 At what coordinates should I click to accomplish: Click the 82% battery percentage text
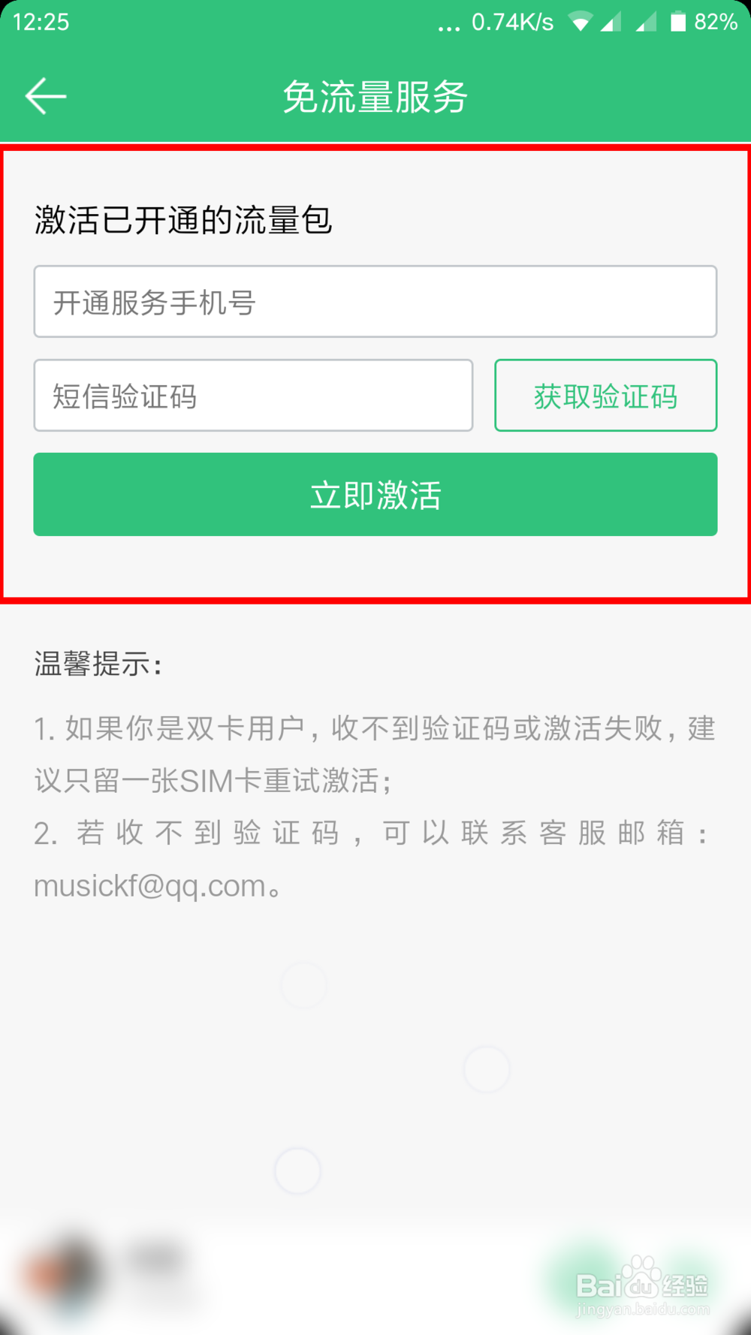click(716, 22)
